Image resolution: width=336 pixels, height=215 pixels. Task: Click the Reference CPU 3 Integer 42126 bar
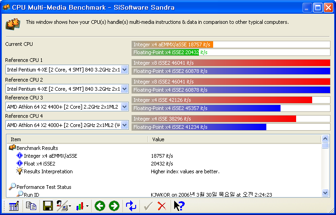click(x=222, y=100)
